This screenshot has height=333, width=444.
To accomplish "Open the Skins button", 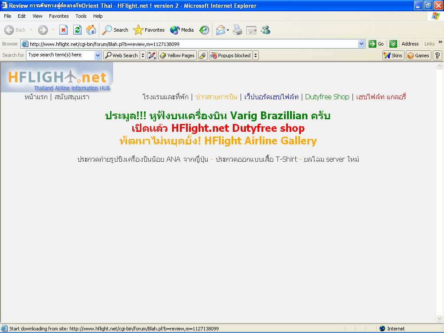I will pyautogui.click(x=393, y=55).
